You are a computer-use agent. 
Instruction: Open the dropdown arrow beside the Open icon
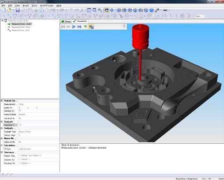click(13, 10)
